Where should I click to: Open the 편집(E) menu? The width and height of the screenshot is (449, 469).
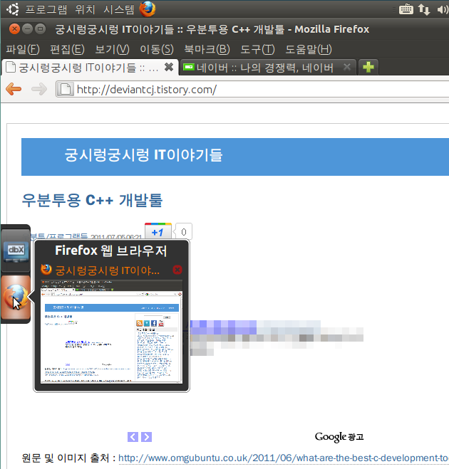tap(67, 49)
